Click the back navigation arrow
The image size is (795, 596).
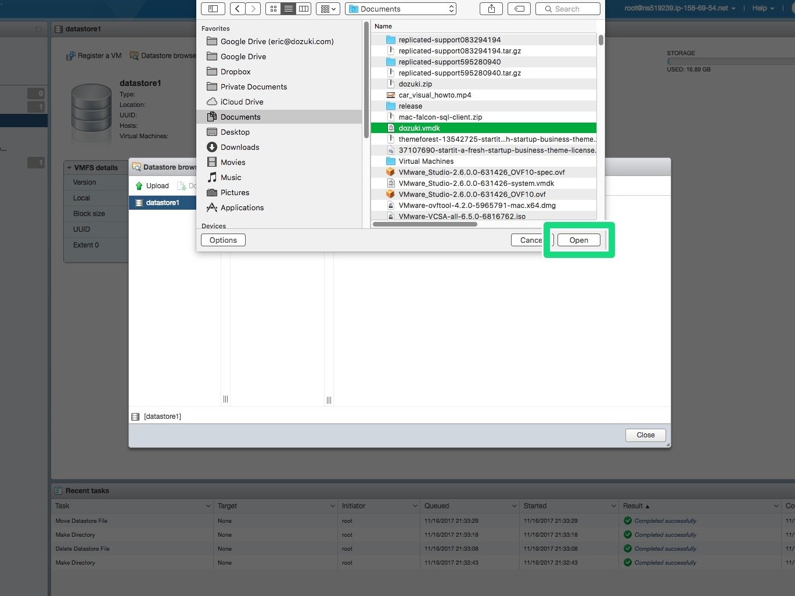238,9
